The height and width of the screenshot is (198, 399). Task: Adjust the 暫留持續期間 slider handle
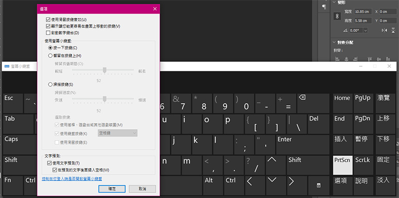tap(104, 70)
